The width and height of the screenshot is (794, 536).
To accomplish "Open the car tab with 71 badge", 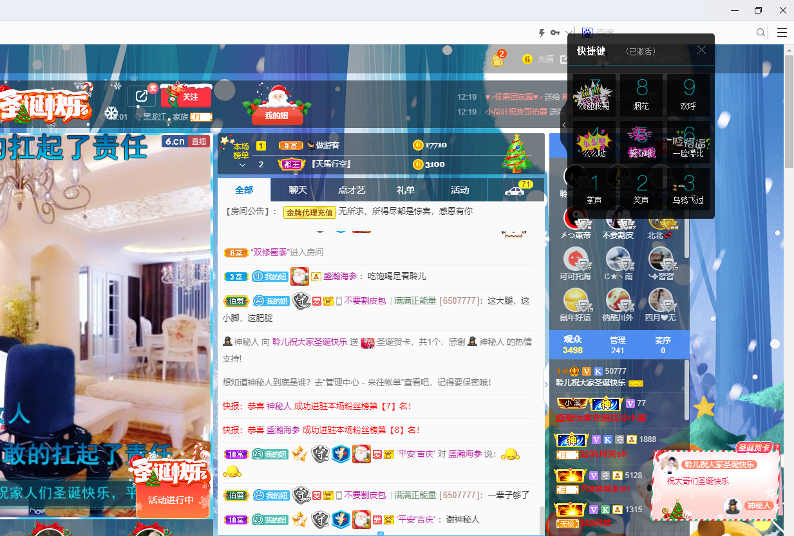I will pos(515,190).
